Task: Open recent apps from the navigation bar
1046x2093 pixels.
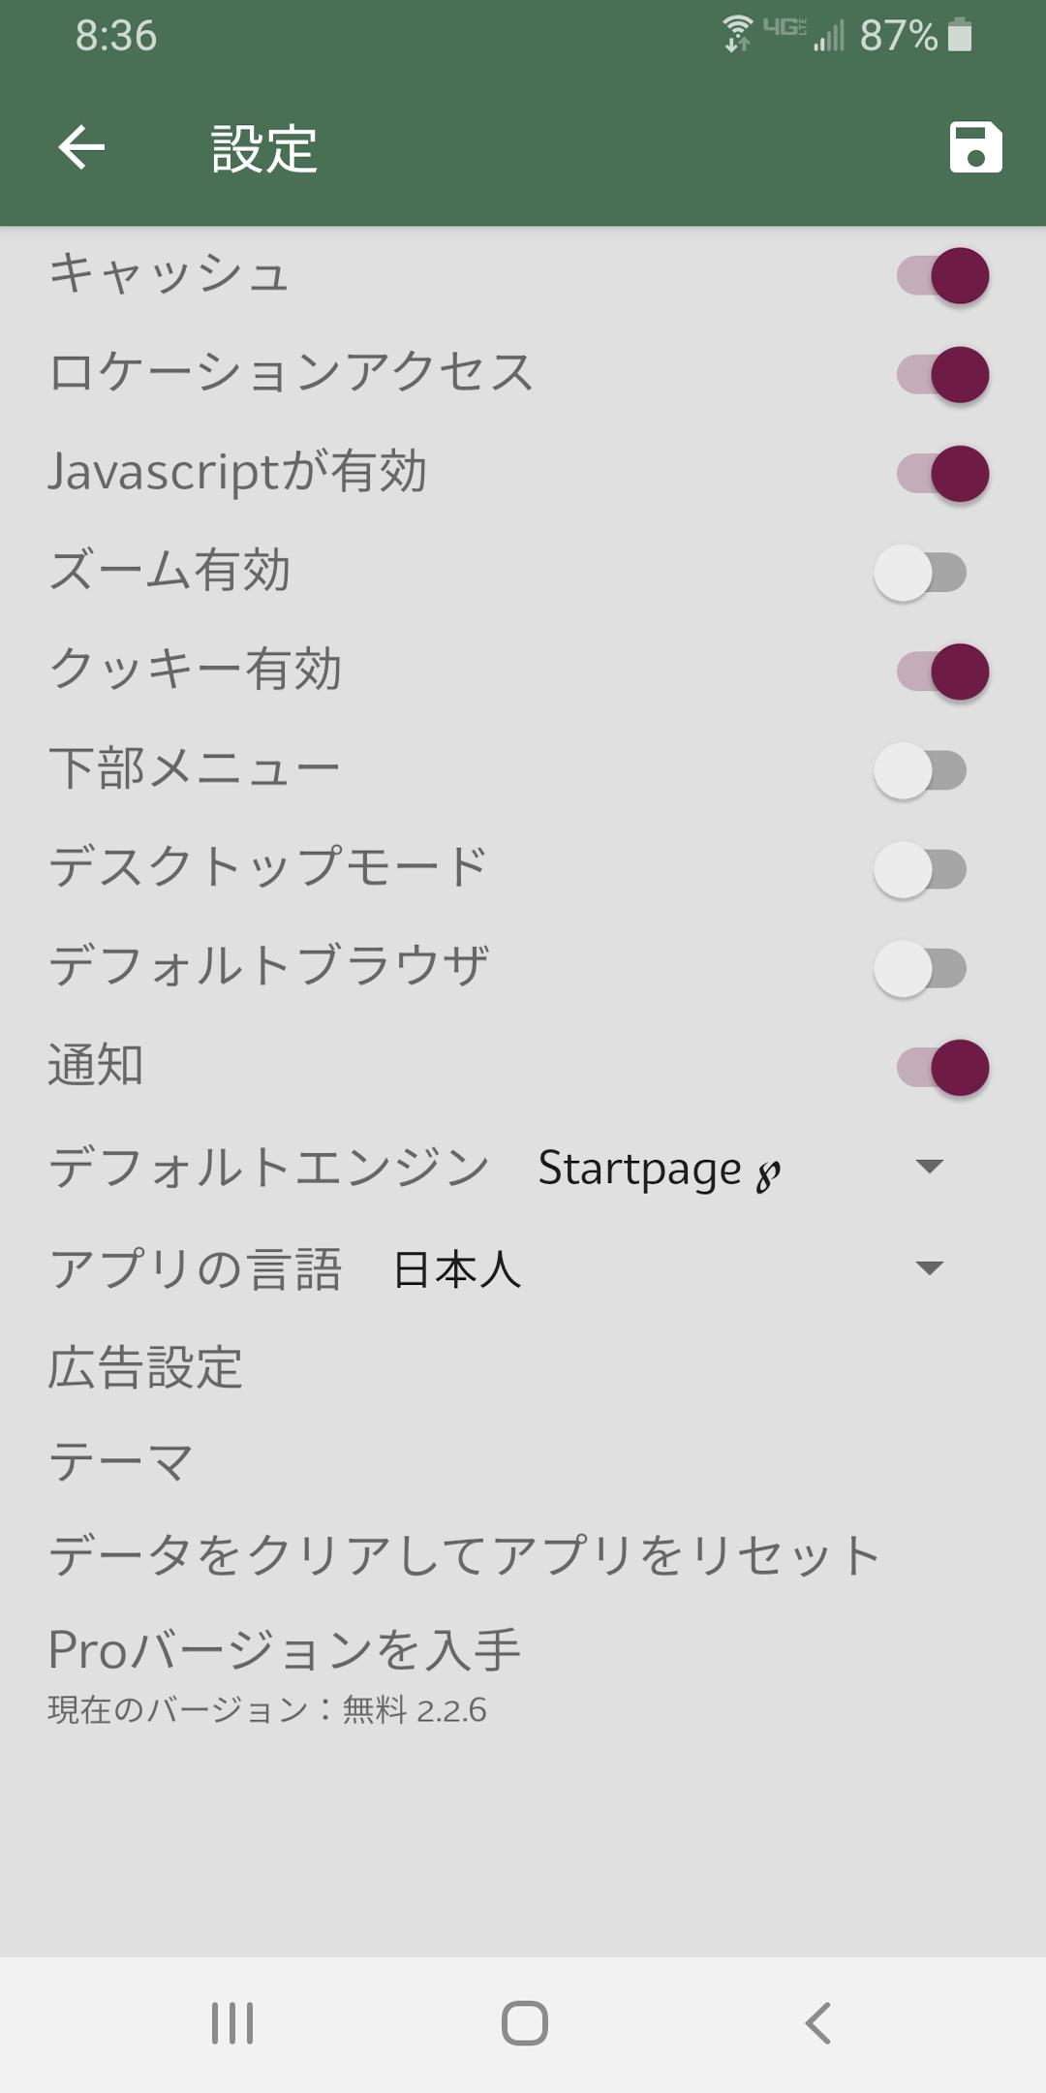Action: click(x=232, y=2023)
